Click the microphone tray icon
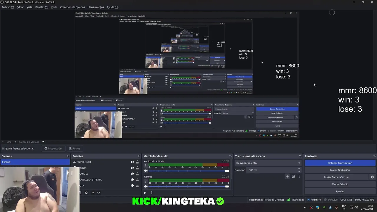Screen dimensions: 377x212 click(336, 207)
